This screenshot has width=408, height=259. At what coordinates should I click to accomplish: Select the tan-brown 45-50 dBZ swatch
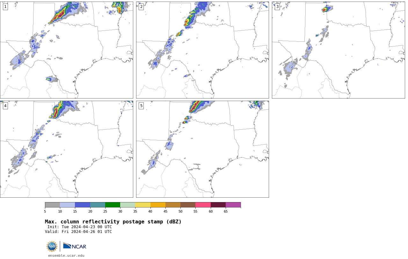173,205
